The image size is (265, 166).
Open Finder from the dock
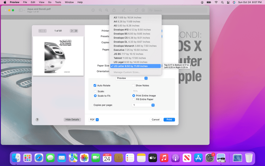(x=16, y=158)
